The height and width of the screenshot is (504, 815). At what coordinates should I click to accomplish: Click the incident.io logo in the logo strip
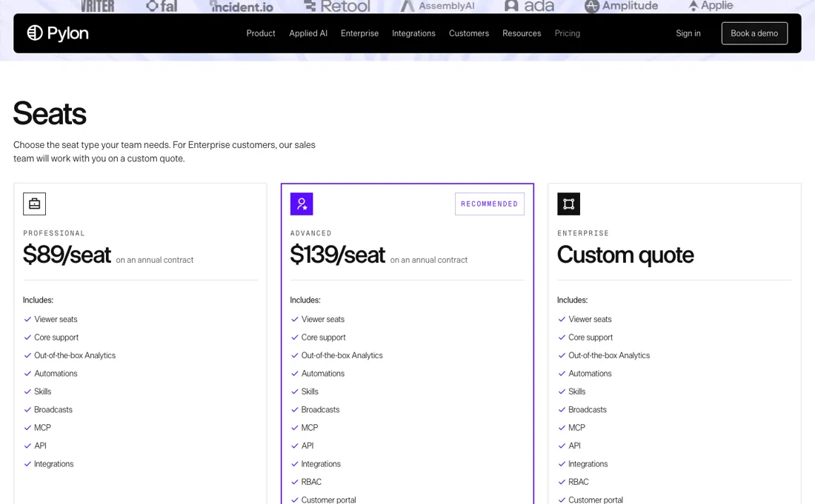pos(242,6)
